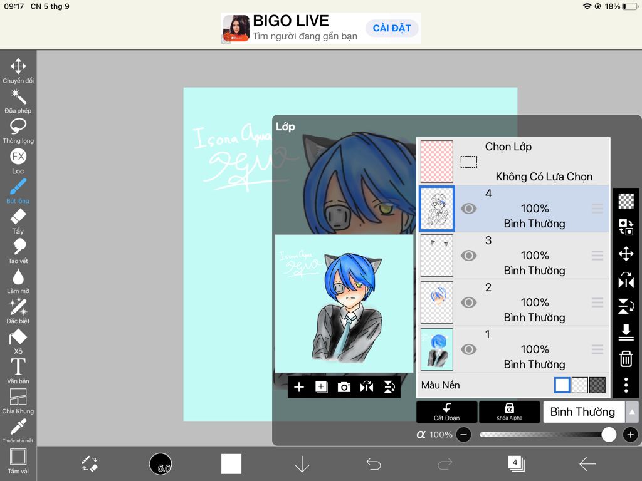Image resolution: width=642 pixels, height=481 pixels.
Task: Flip layer horizontally in right strip
Action: click(626, 280)
